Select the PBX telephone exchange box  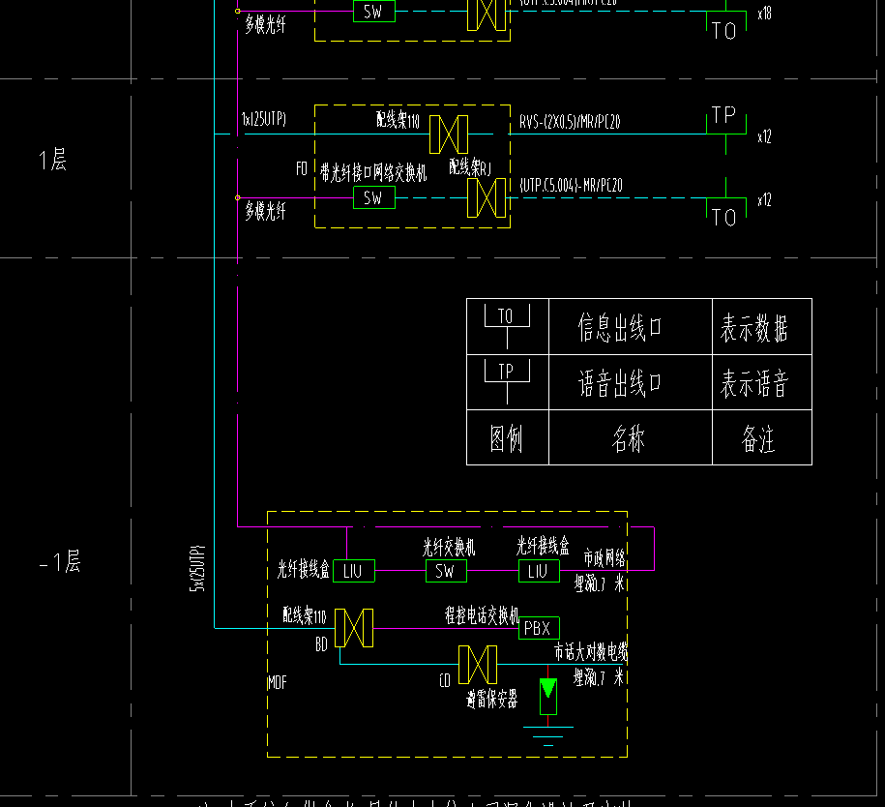coord(539,628)
